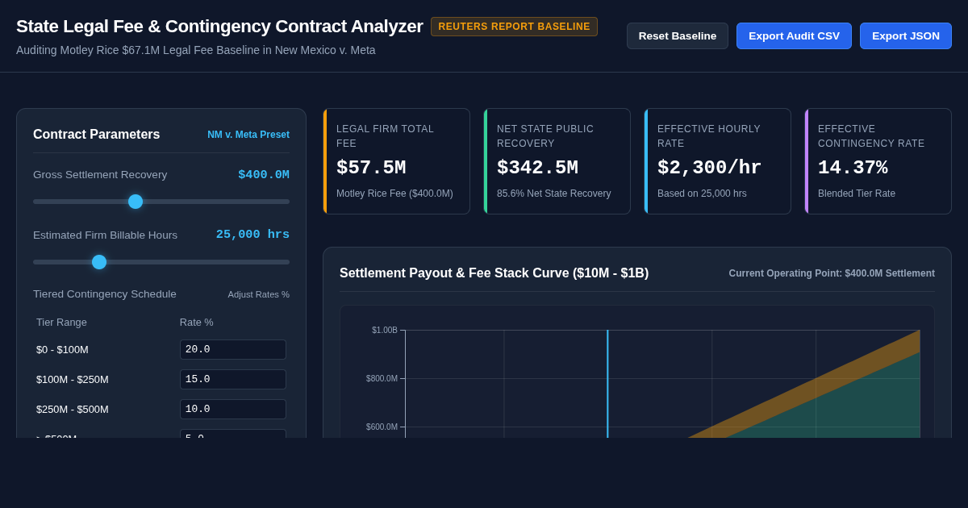Edit the $250M - $500M tier rate field

pyautogui.click(x=233, y=409)
